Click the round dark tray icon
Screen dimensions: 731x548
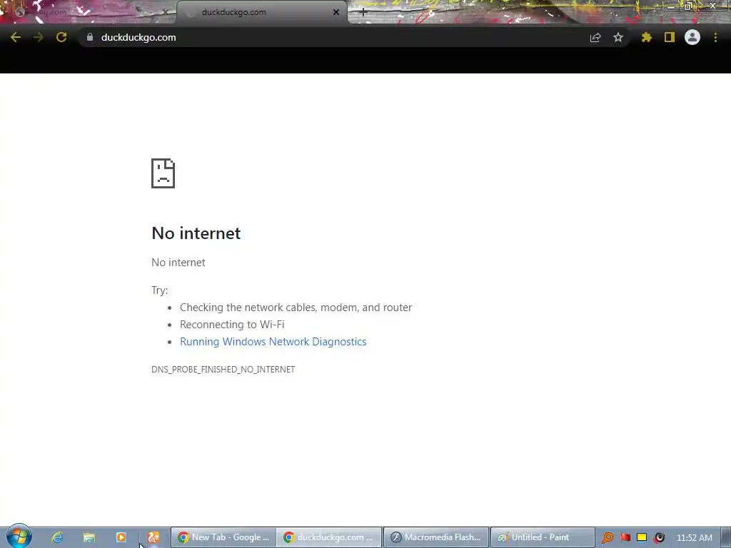[659, 537]
